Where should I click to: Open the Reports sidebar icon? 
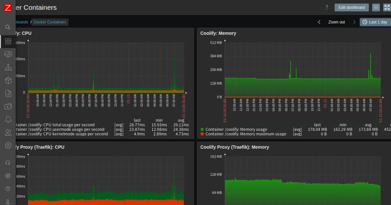8,94
